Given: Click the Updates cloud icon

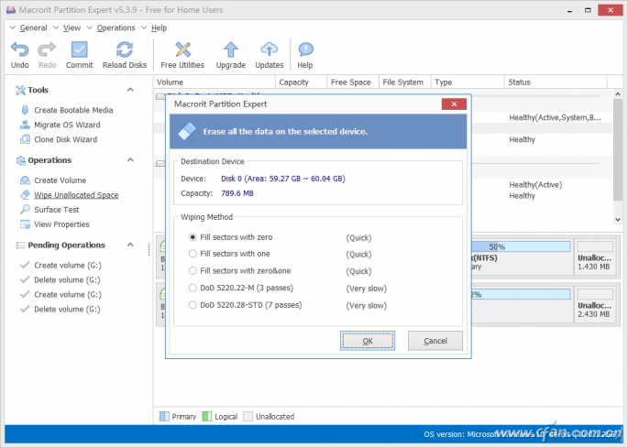Looking at the screenshot, I should [x=270, y=49].
